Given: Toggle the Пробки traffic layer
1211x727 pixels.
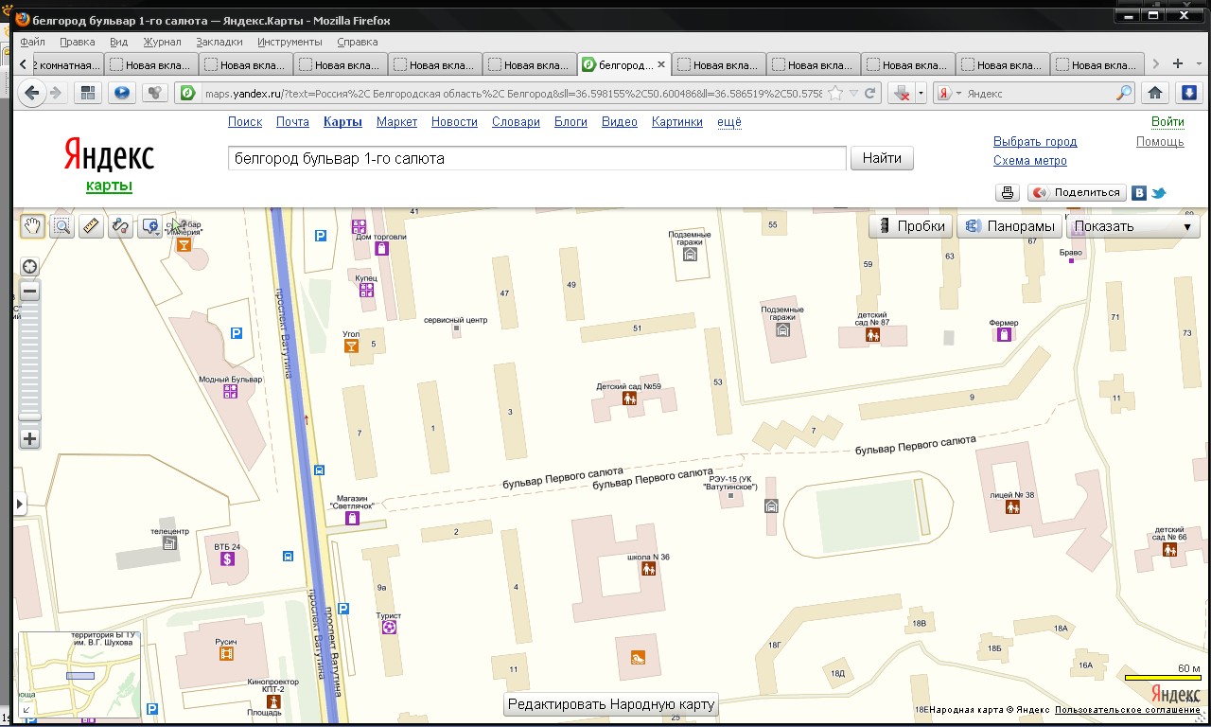Looking at the screenshot, I should pos(911,226).
